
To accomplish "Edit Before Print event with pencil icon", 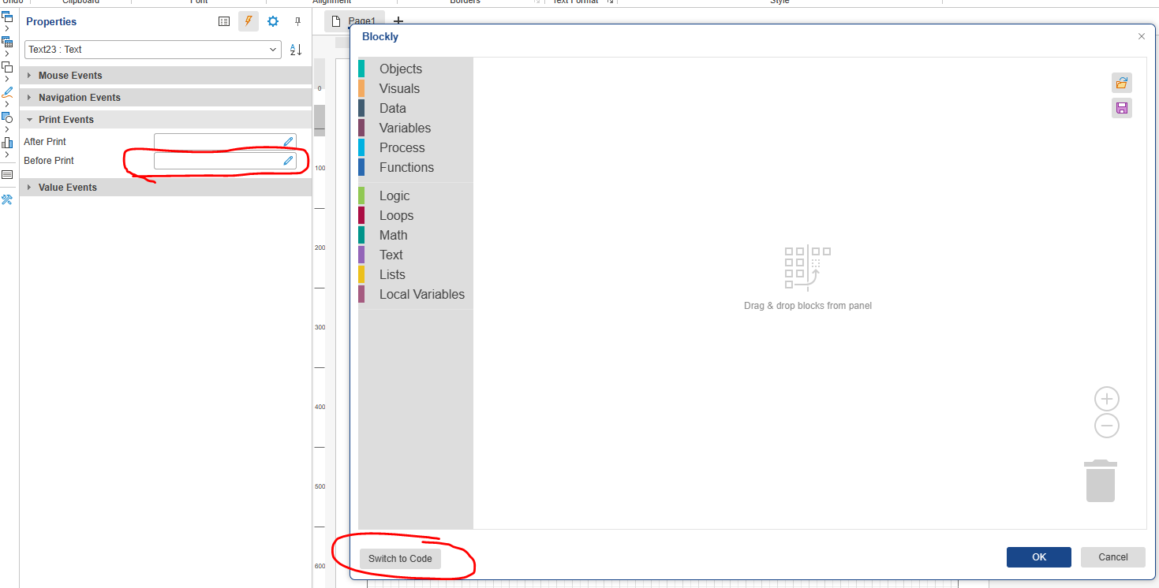I will pyautogui.click(x=288, y=161).
